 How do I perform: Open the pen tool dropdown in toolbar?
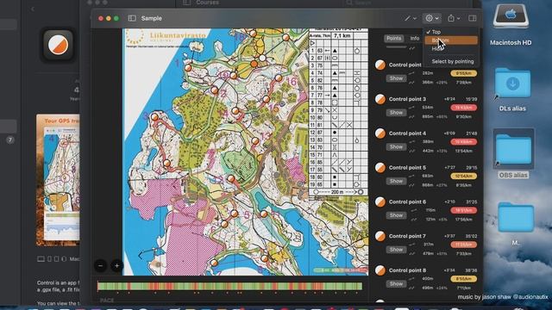pyautogui.click(x=411, y=18)
